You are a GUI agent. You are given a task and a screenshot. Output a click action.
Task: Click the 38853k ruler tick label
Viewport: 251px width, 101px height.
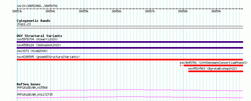tap(17, 11)
